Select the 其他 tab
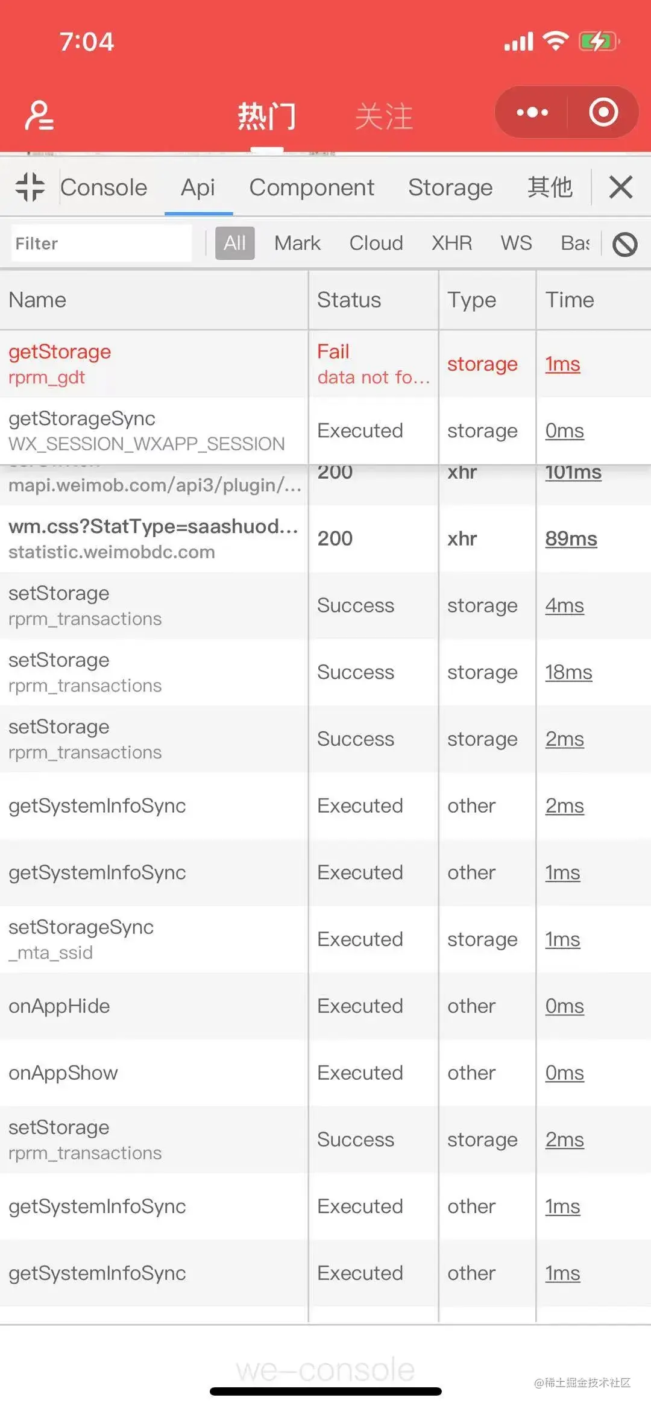651x1409 pixels. [550, 187]
